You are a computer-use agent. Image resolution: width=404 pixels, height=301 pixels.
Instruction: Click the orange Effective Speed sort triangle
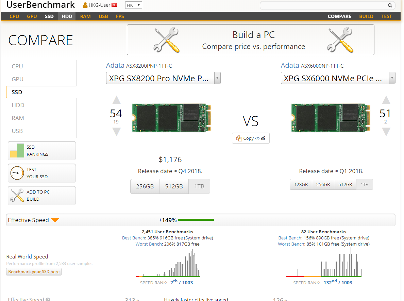(55, 220)
